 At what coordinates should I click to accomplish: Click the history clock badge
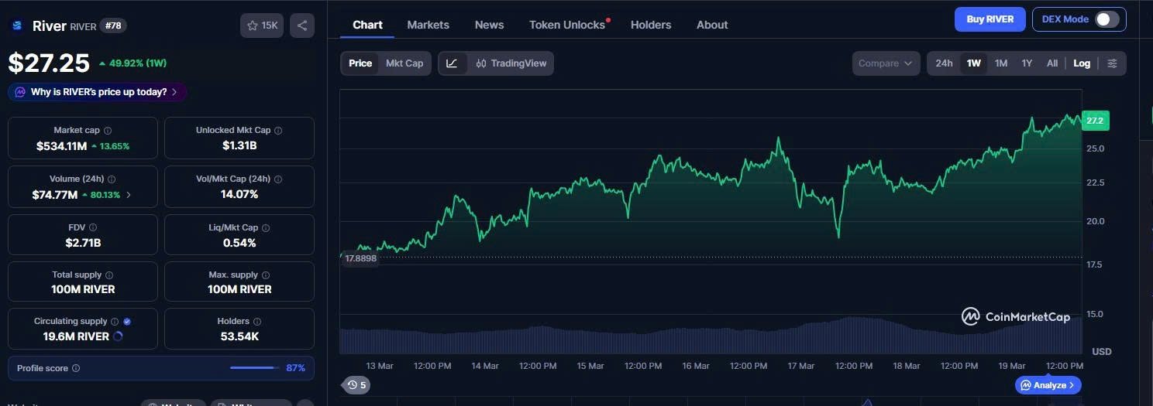click(x=356, y=384)
